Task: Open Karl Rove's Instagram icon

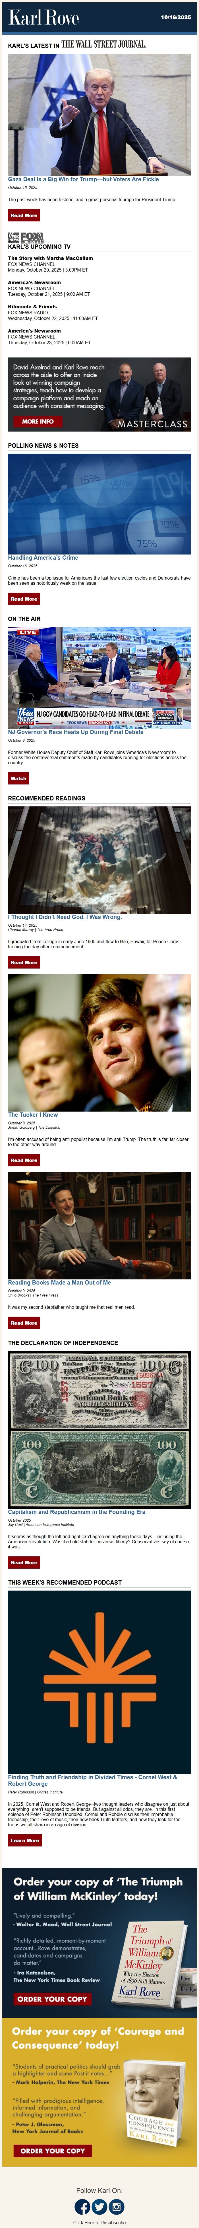Action: pos(116,2206)
